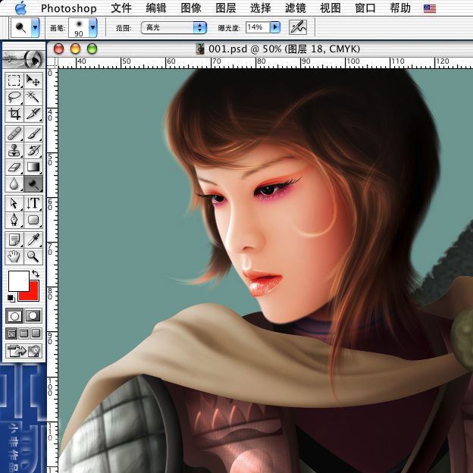Click the US flag input menu
This screenshot has width=473, height=473.
point(430,8)
